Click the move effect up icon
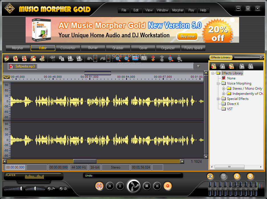Screen dimensions: 267x199 tap(242, 66)
